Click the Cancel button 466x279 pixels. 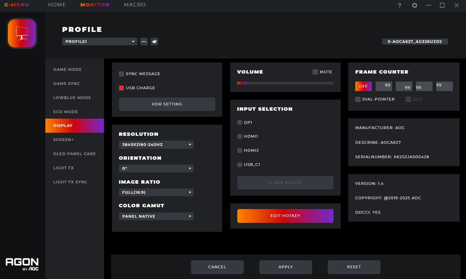(217, 267)
